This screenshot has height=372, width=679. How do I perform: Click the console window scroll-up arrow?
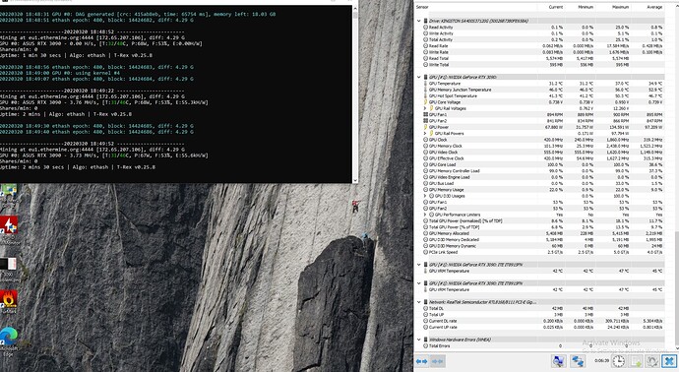(355, 8)
